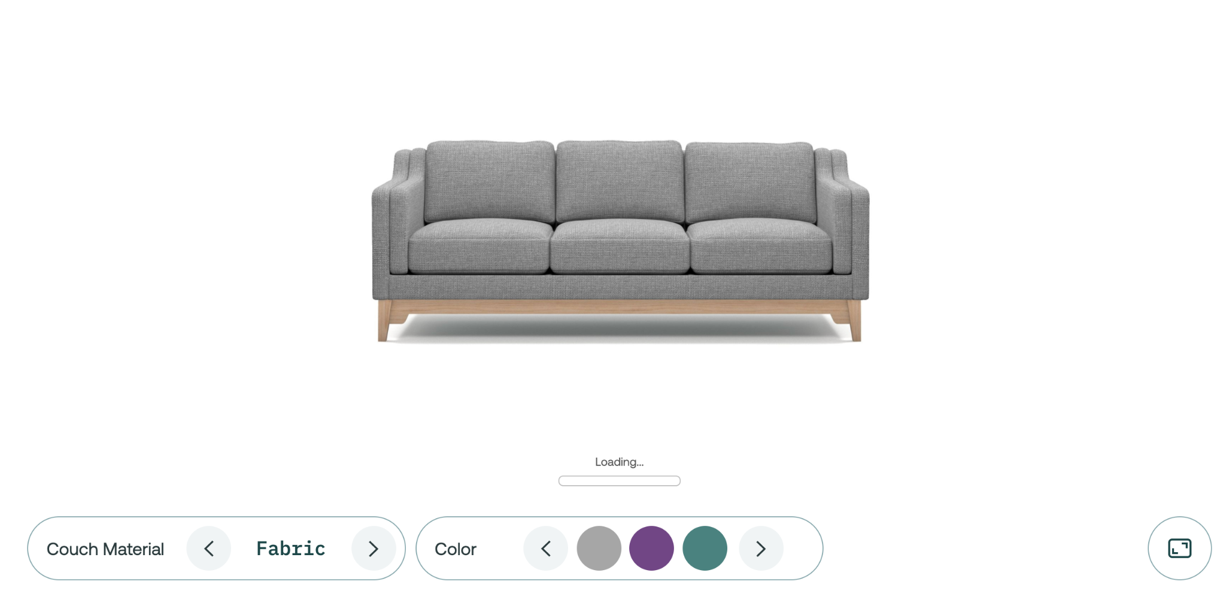Go to previous color set arrow
Image resolution: width=1226 pixels, height=609 pixels.
point(546,549)
